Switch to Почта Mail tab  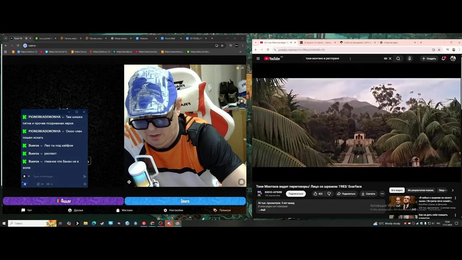click(x=172, y=38)
